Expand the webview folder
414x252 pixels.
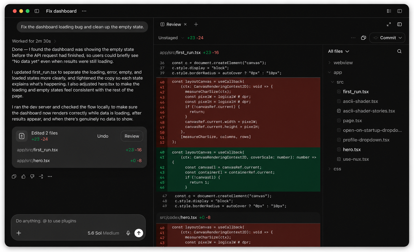[341, 63]
